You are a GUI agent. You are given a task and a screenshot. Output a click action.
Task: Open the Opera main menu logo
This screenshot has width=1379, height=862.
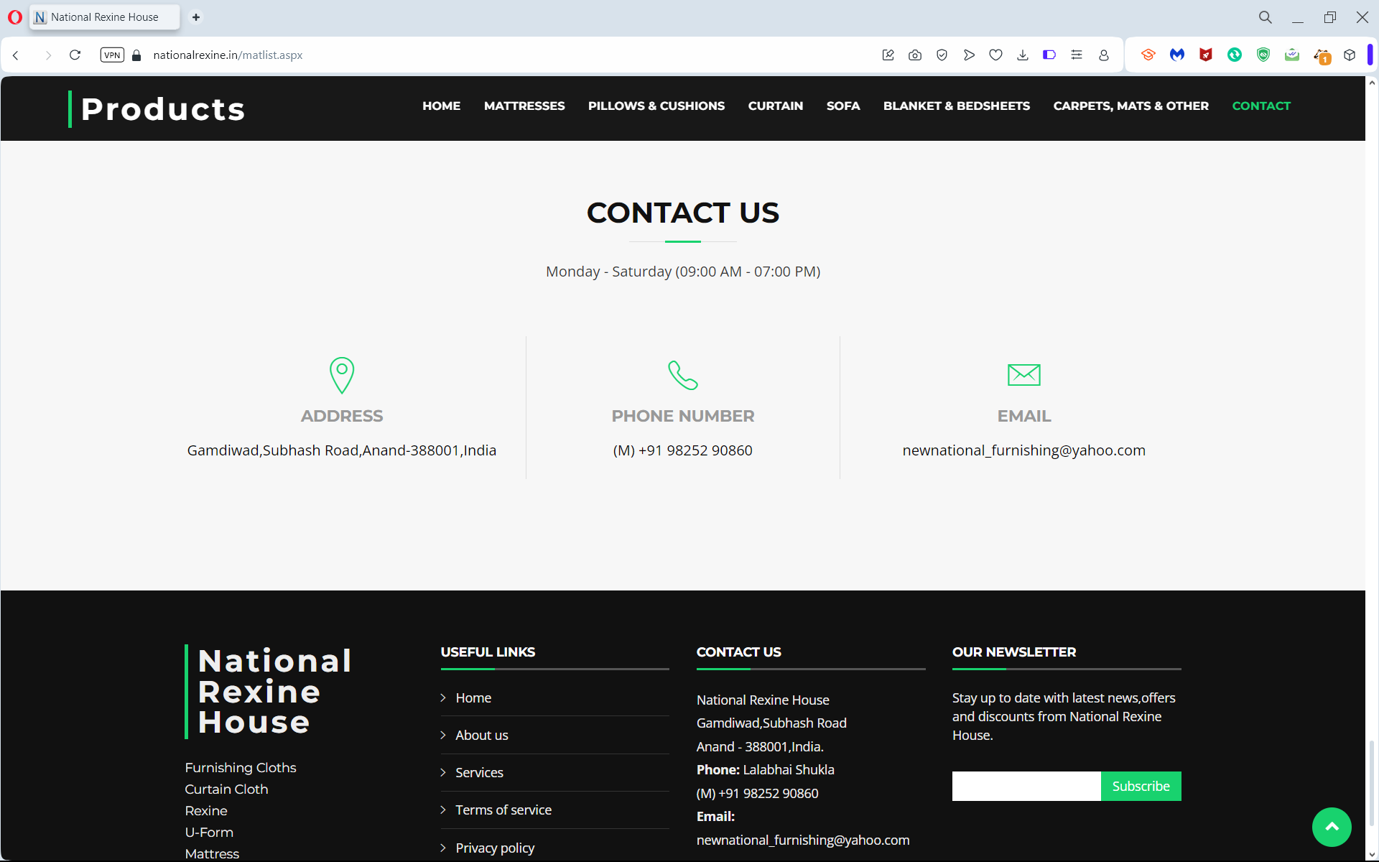[14, 17]
